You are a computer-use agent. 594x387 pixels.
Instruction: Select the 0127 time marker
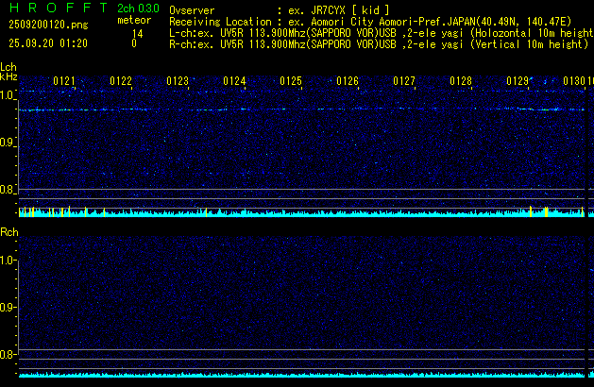click(404, 82)
